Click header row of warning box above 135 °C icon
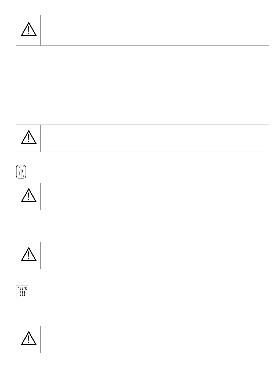 tap(155, 246)
